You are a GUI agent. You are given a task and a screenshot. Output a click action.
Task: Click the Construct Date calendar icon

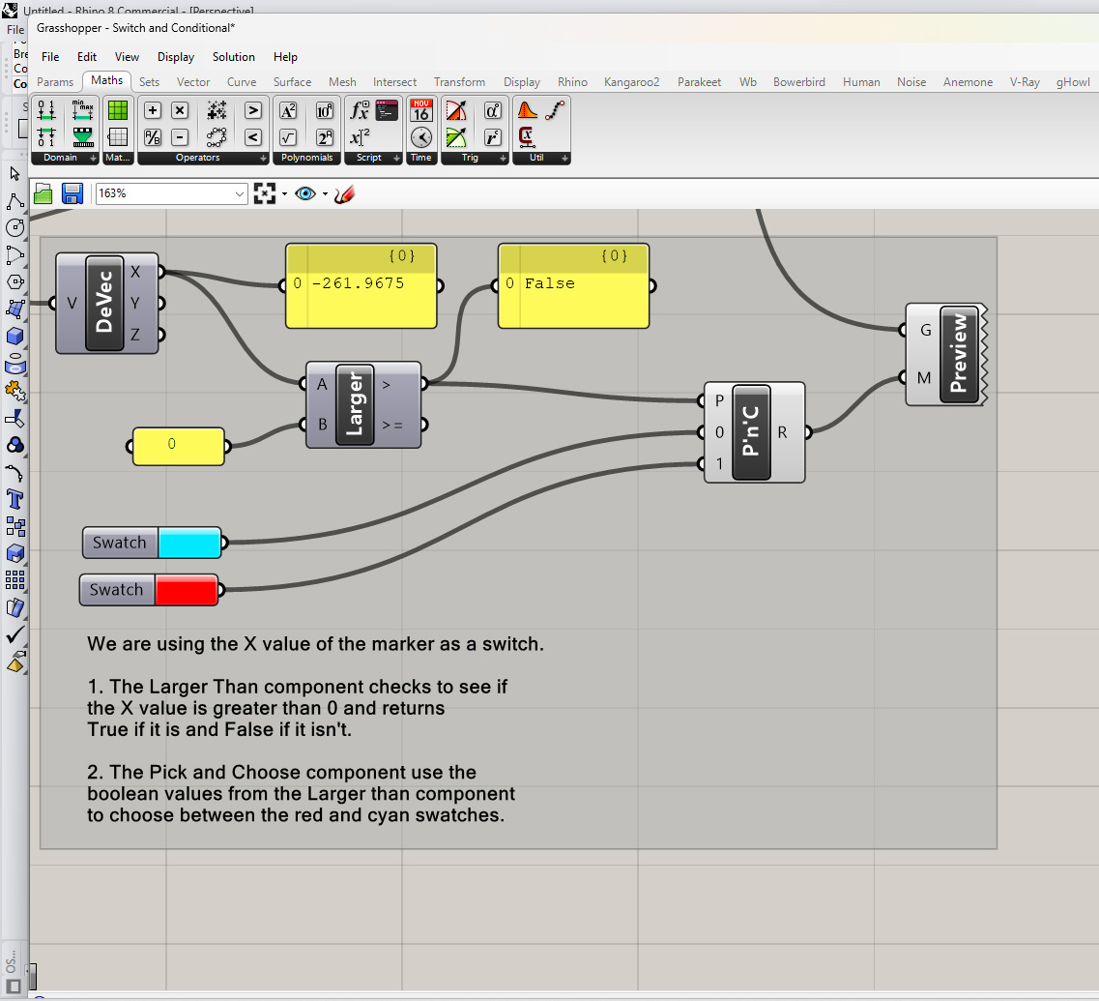pos(421,110)
